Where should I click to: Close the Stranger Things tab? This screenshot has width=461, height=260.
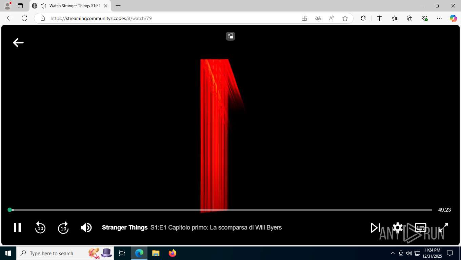click(105, 6)
